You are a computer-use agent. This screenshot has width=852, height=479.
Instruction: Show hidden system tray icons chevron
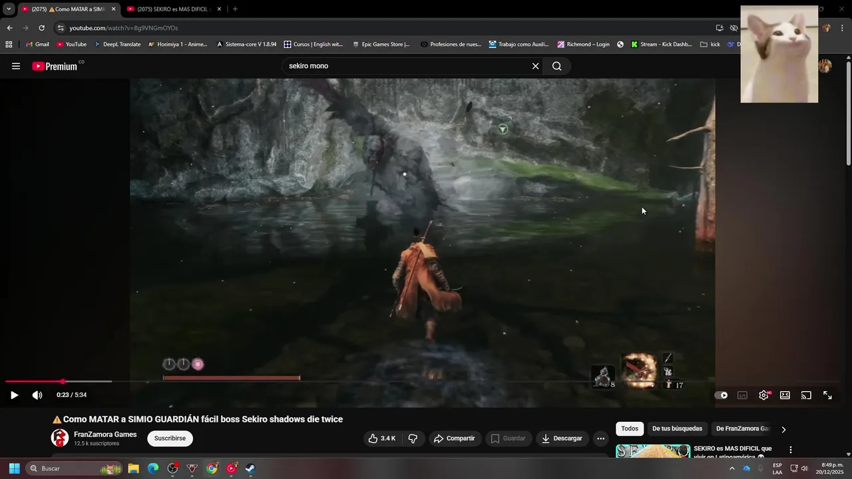click(x=732, y=468)
